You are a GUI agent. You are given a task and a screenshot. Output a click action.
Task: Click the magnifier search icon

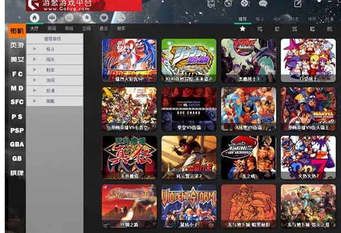tap(121, 18)
